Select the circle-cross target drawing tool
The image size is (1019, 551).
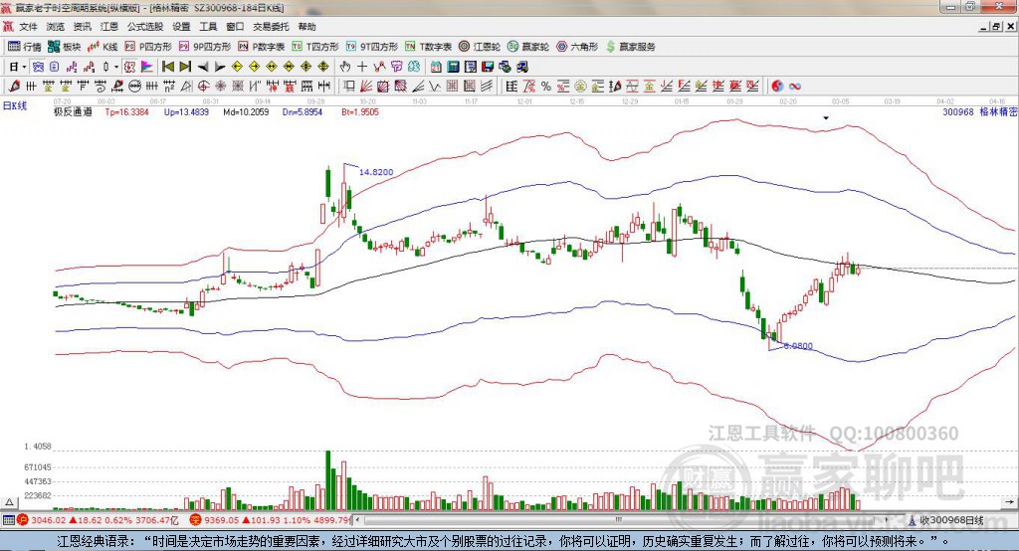[203, 86]
